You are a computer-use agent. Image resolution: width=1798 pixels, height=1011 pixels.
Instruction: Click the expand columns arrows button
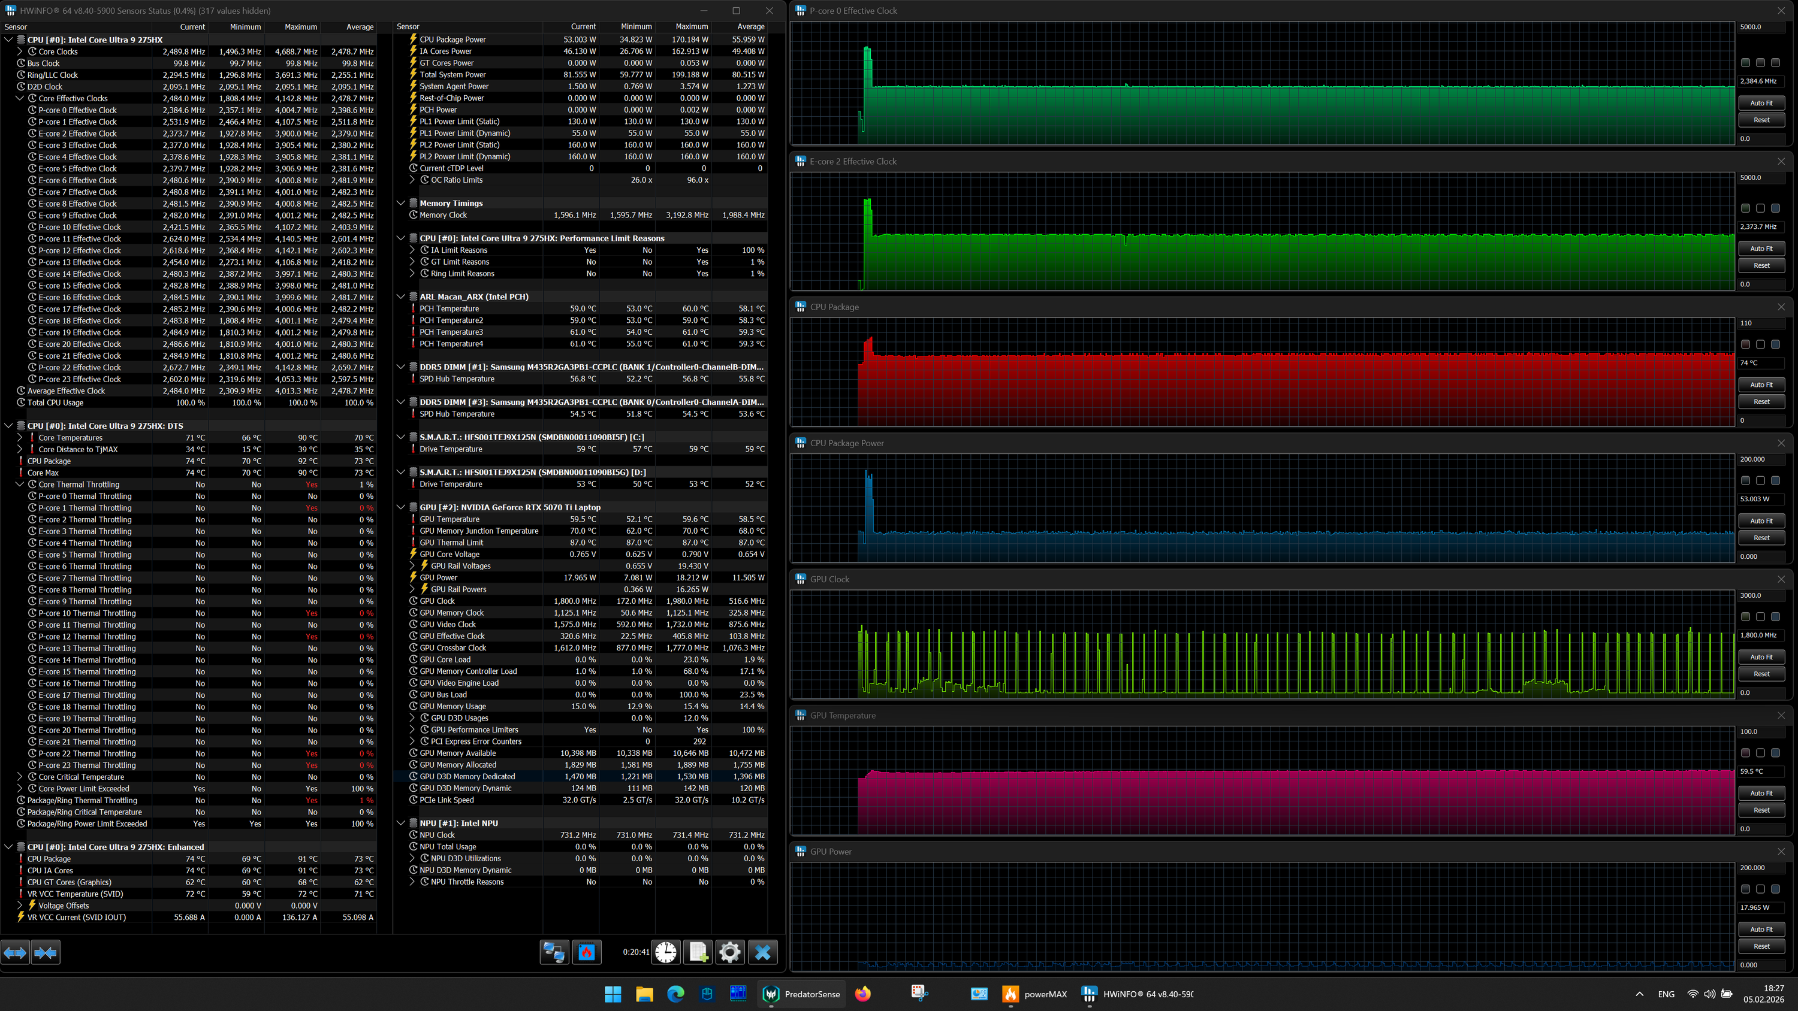[x=16, y=952]
